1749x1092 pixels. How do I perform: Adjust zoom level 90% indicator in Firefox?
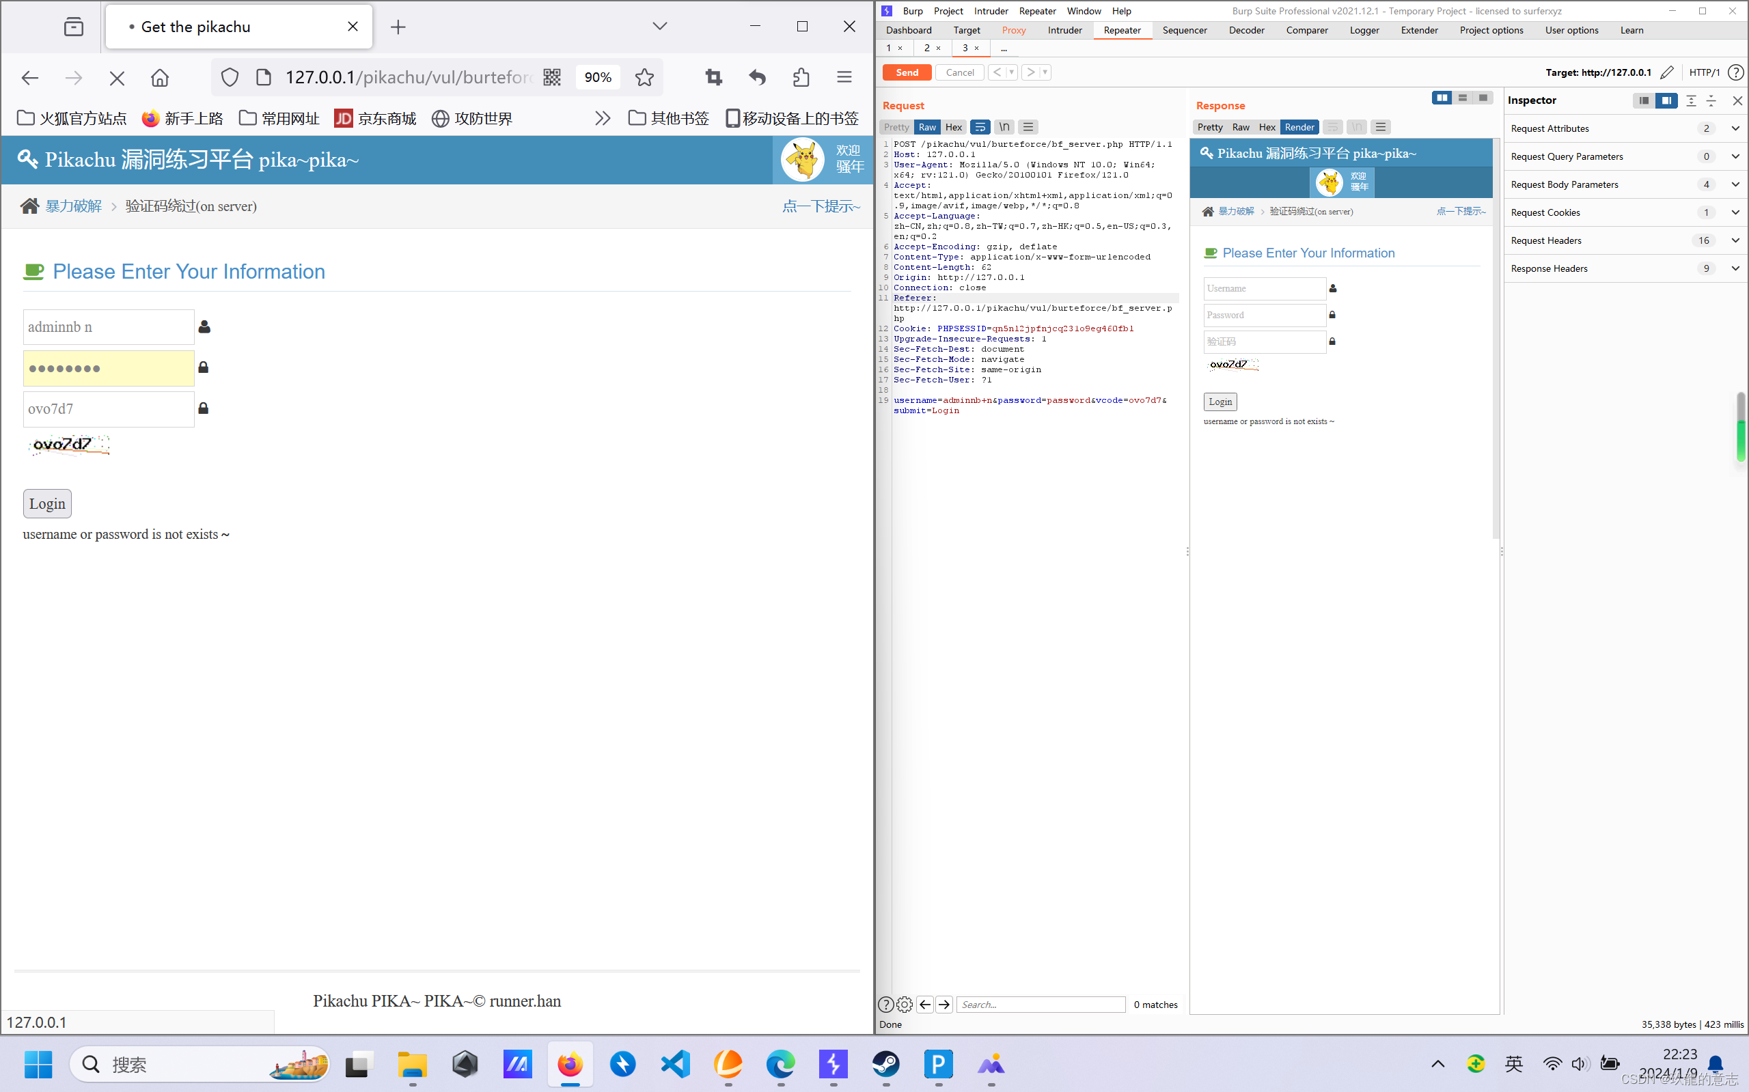point(597,77)
